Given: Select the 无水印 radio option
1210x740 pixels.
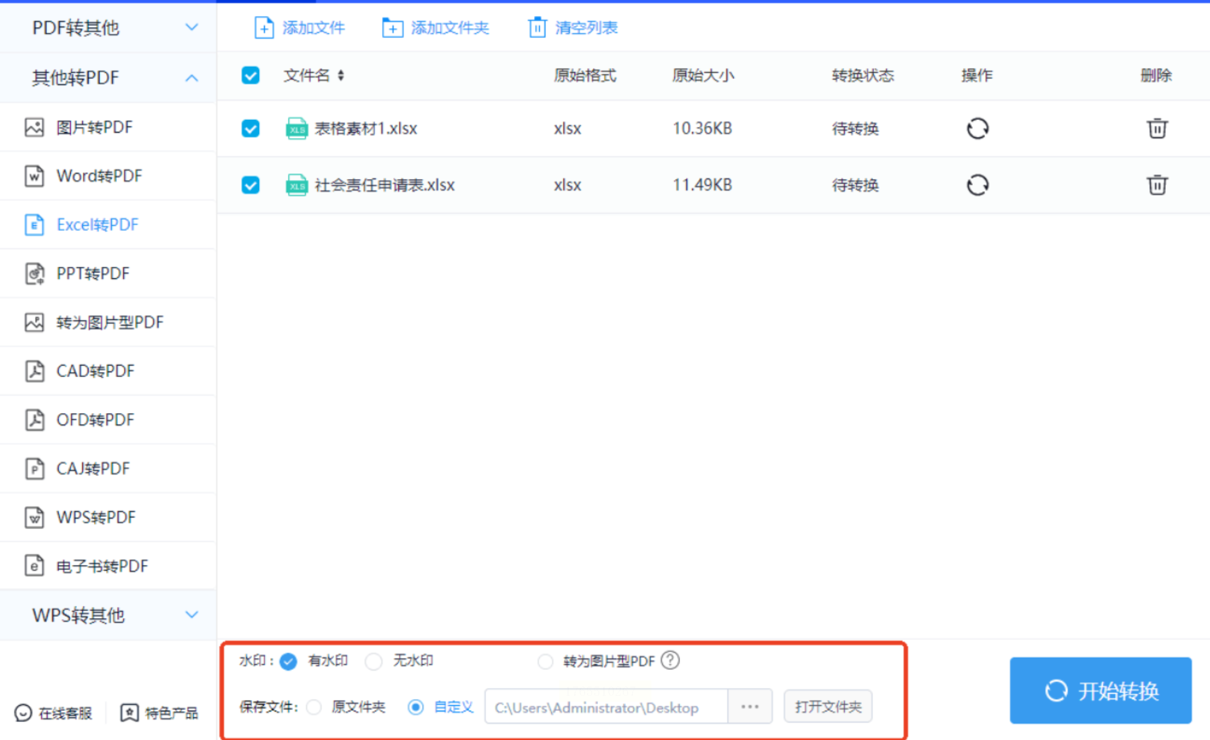Looking at the screenshot, I should [x=374, y=661].
